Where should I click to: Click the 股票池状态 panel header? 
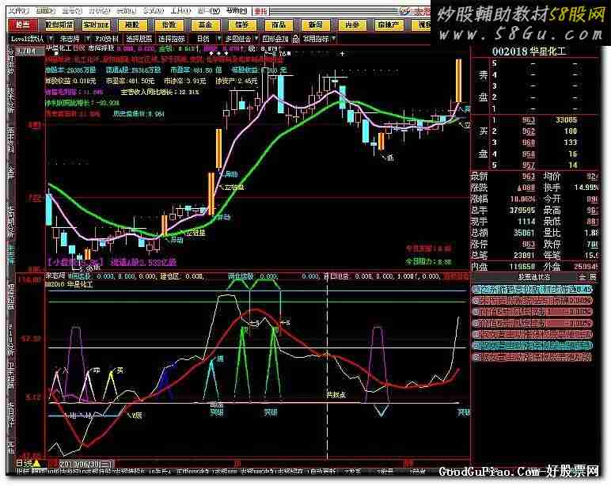click(534, 277)
